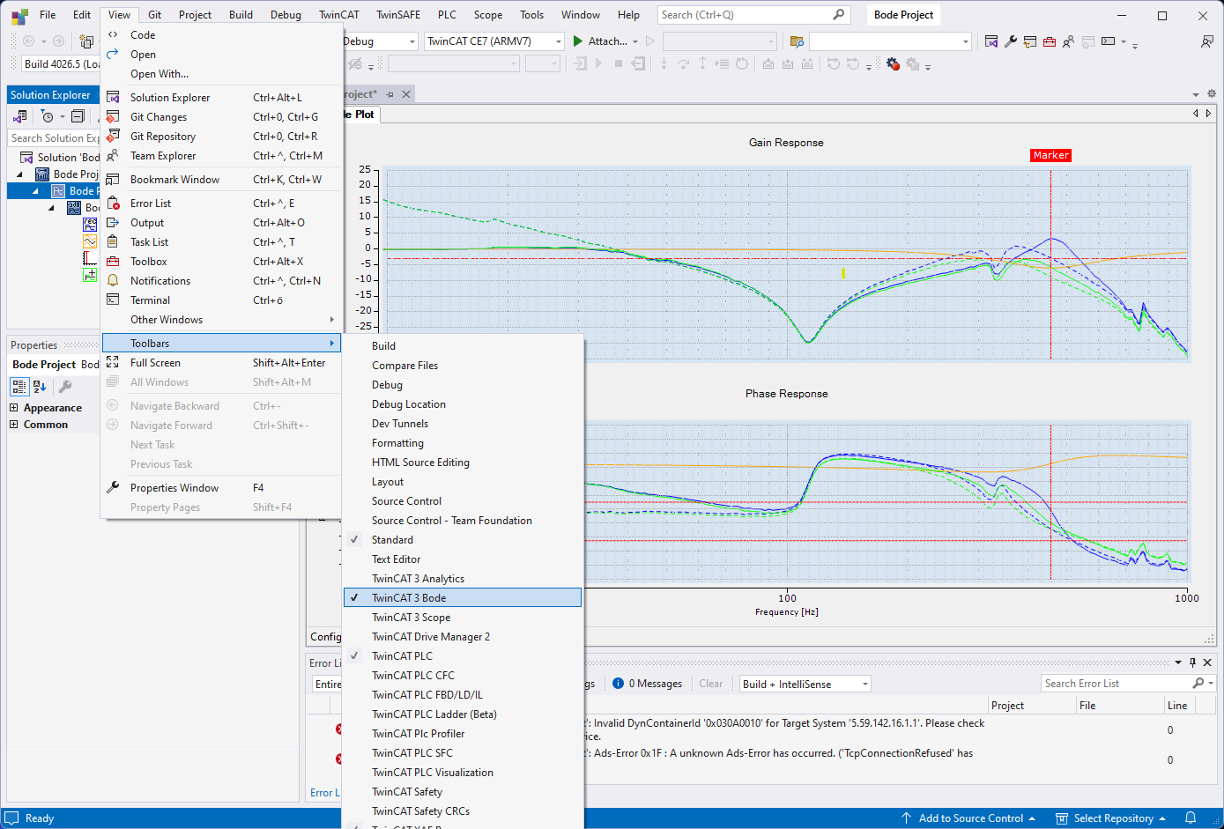Image resolution: width=1224 pixels, height=829 pixels.
Task: Click the Attach... start button
Action: (600, 41)
